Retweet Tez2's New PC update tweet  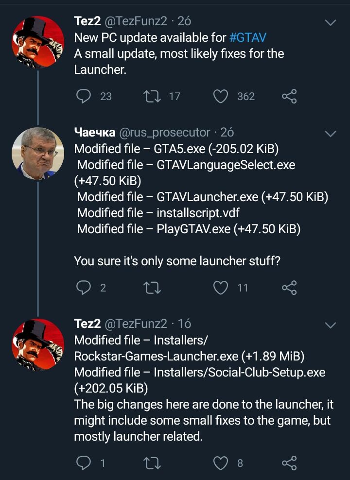(x=153, y=96)
